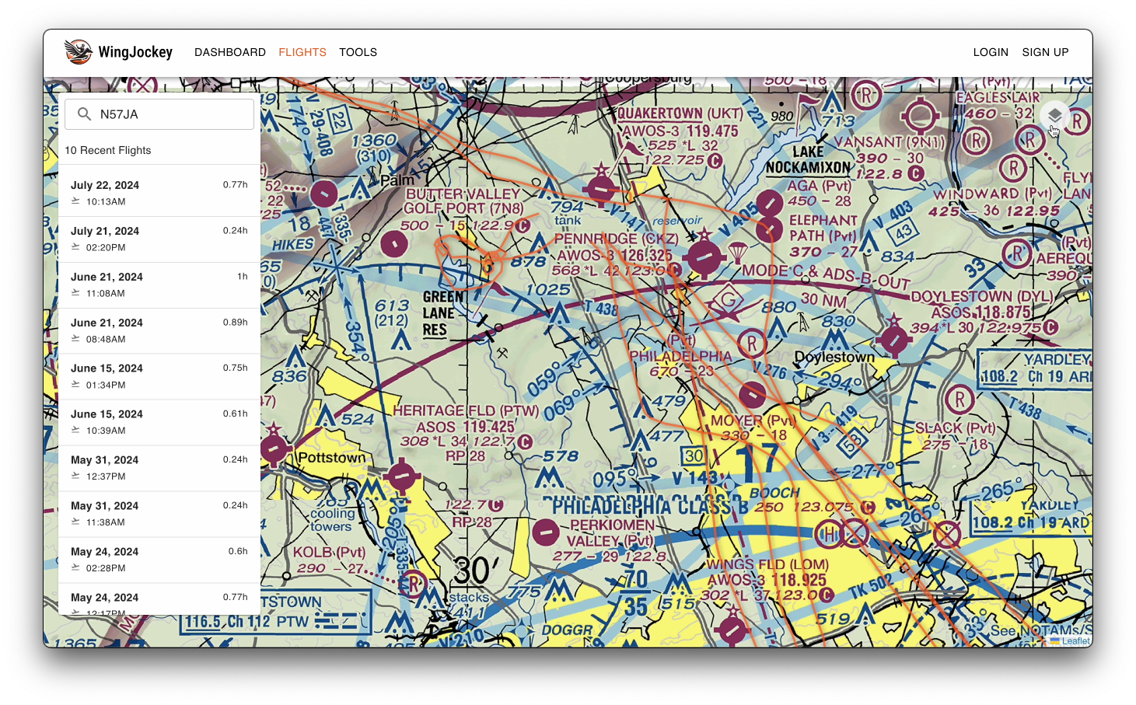Click the Wings Fld (LOM) label on chart
Image resolution: width=1136 pixels, height=705 pixels.
(767, 564)
